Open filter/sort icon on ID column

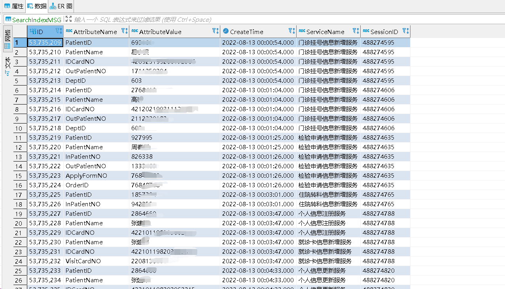[x=59, y=31]
